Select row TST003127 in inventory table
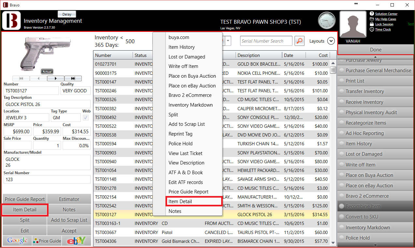The height and width of the screenshot is (248, 415). coord(211,215)
